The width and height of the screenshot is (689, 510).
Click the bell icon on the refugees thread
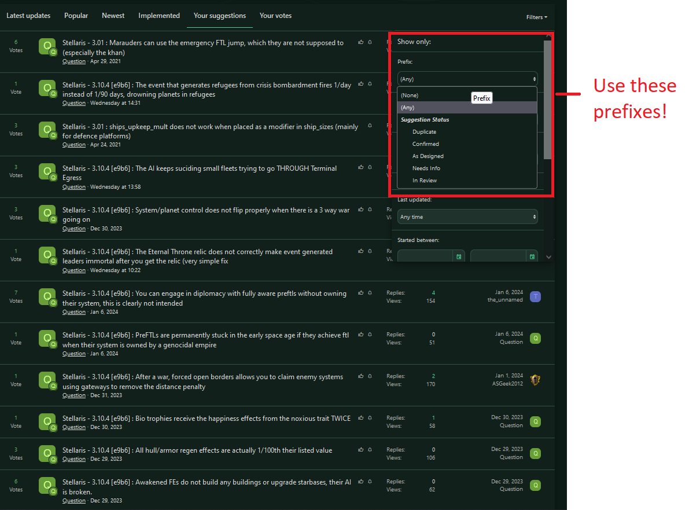(369, 84)
